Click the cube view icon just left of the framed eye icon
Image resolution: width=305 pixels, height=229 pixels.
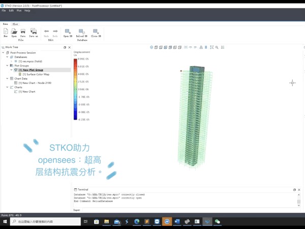tap(180, 47)
